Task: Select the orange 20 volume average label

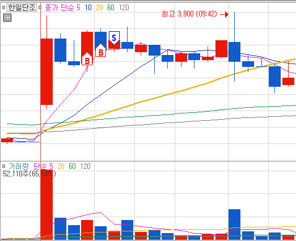Action: coord(61,166)
